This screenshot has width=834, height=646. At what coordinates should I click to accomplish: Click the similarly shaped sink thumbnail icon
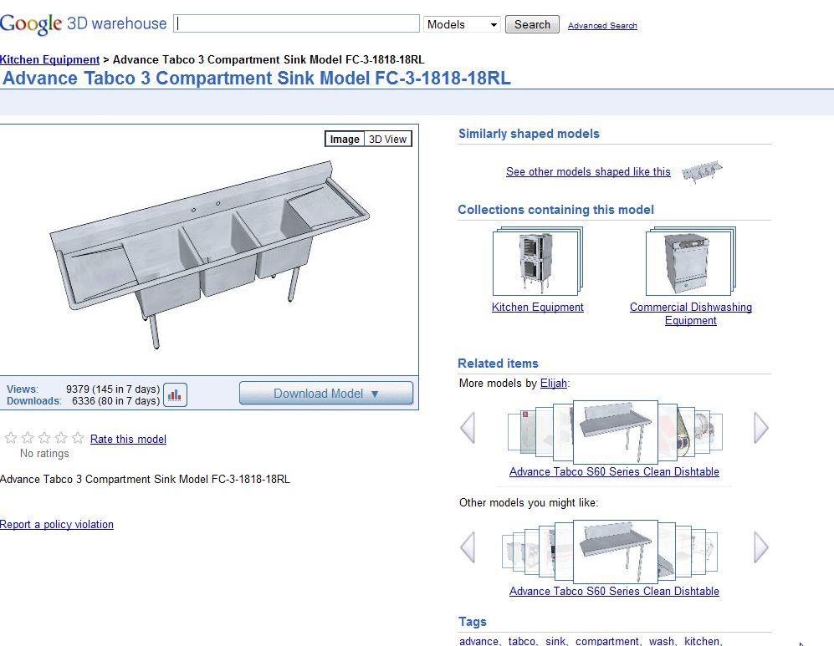(x=702, y=171)
